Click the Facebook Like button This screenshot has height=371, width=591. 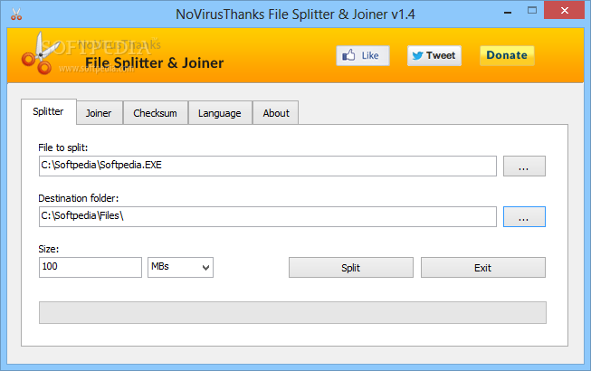click(x=363, y=56)
